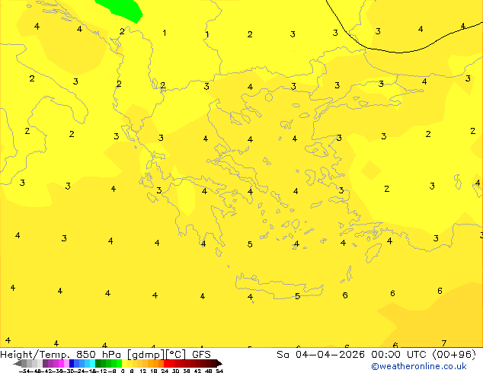
Task: Click the '7' temperature value on the map
Action: pyautogui.click(x=443, y=343)
